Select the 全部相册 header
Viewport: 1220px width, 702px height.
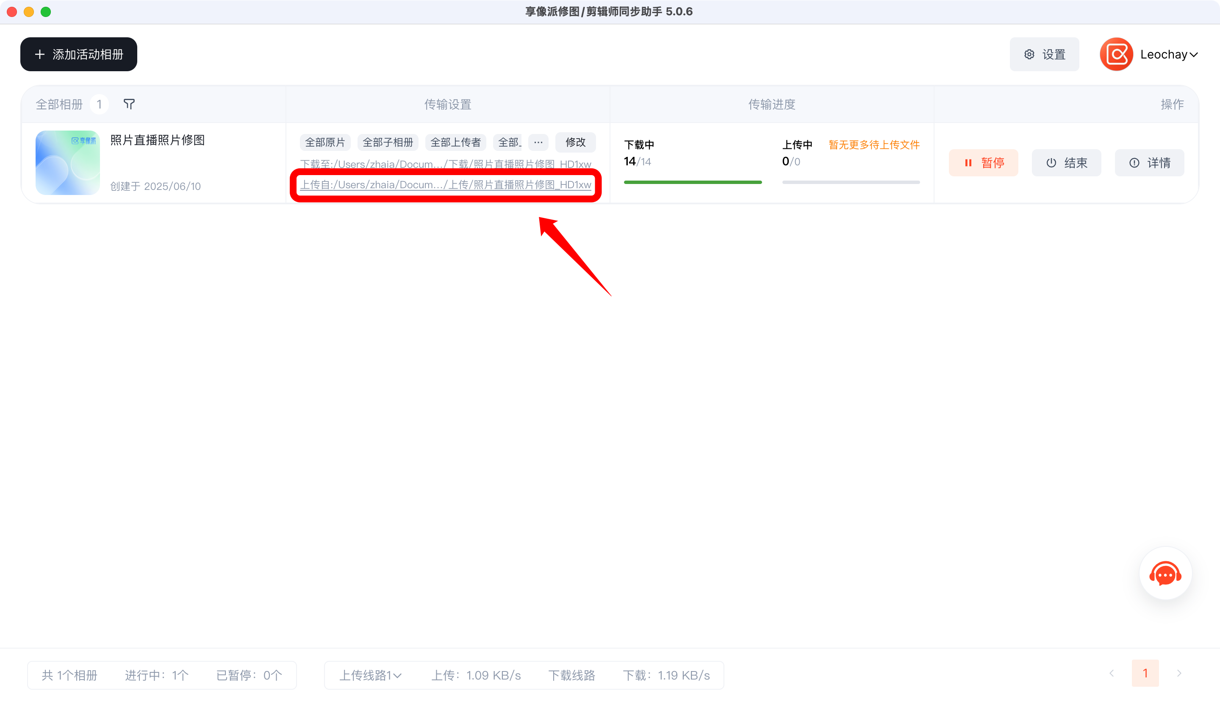[59, 104]
